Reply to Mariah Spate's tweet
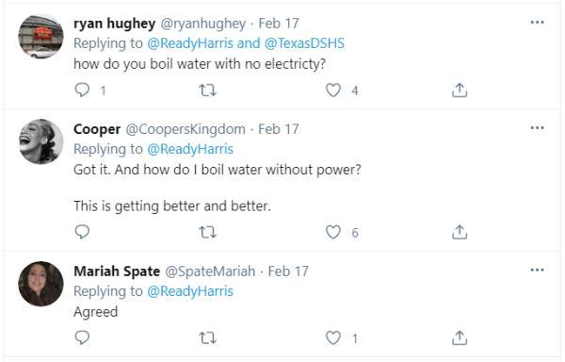Image resolution: width=565 pixels, height=362 pixels. 82,337
